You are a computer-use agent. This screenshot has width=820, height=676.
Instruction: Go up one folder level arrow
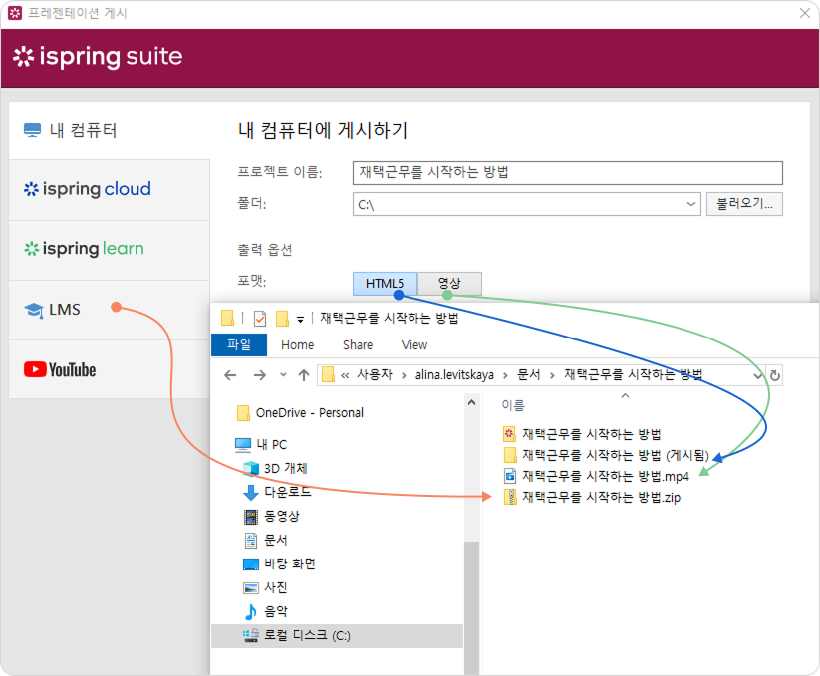(x=304, y=375)
